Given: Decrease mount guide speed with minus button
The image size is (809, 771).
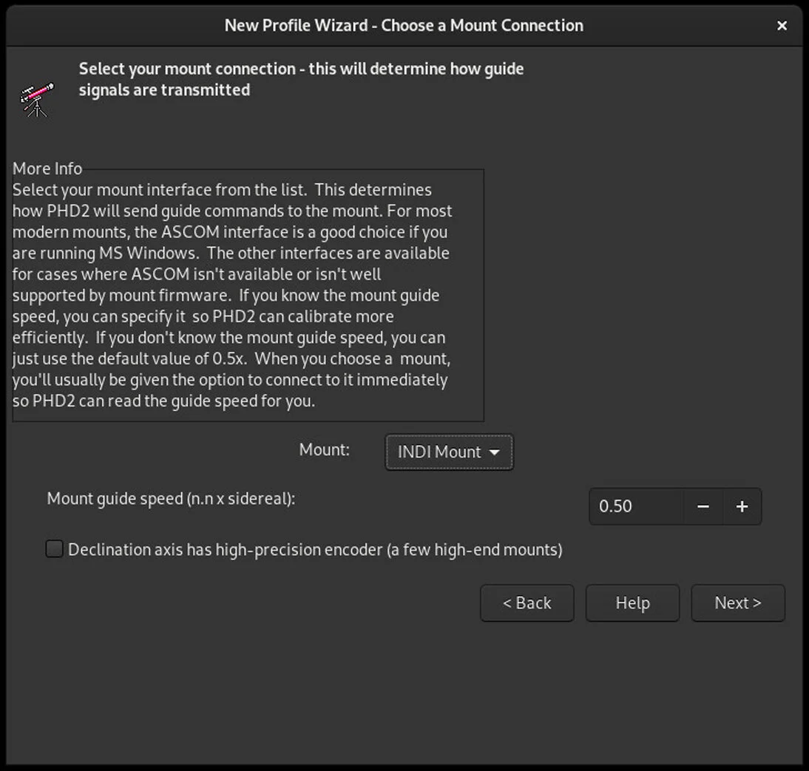Looking at the screenshot, I should click(x=703, y=506).
